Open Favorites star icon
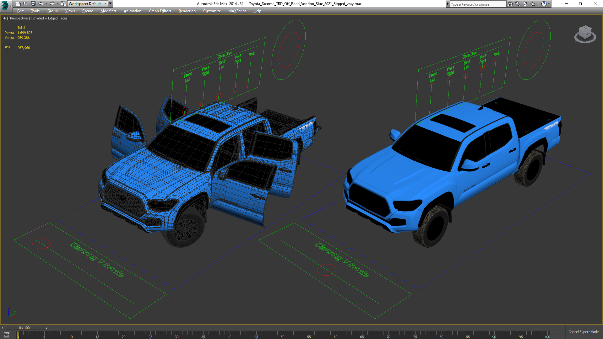603x339 pixels. coord(533,4)
